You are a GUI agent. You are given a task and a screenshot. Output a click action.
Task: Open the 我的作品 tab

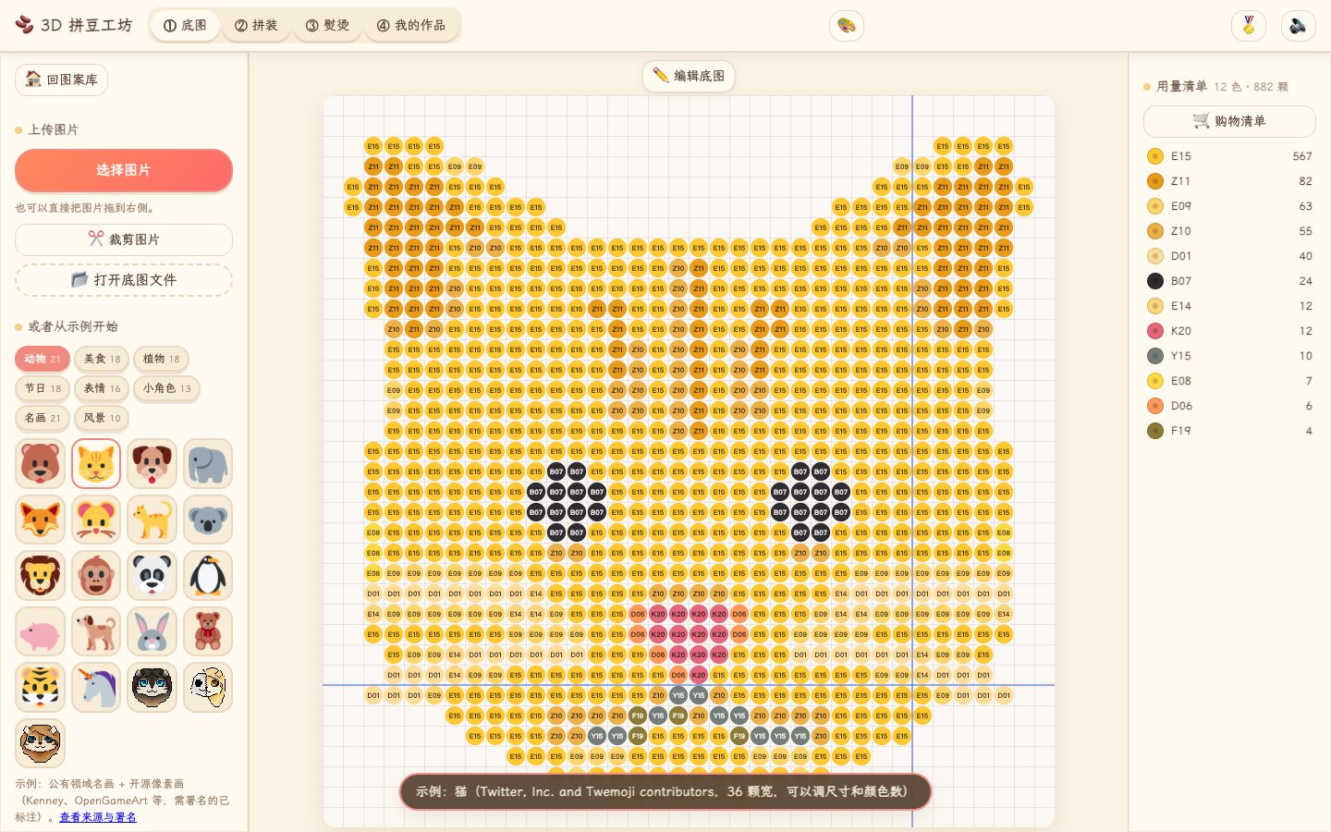click(x=411, y=26)
